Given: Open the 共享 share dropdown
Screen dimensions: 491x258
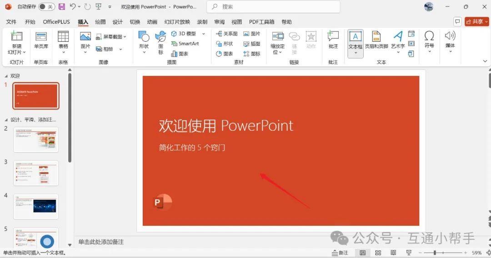Looking at the screenshot, I should point(486,22).
